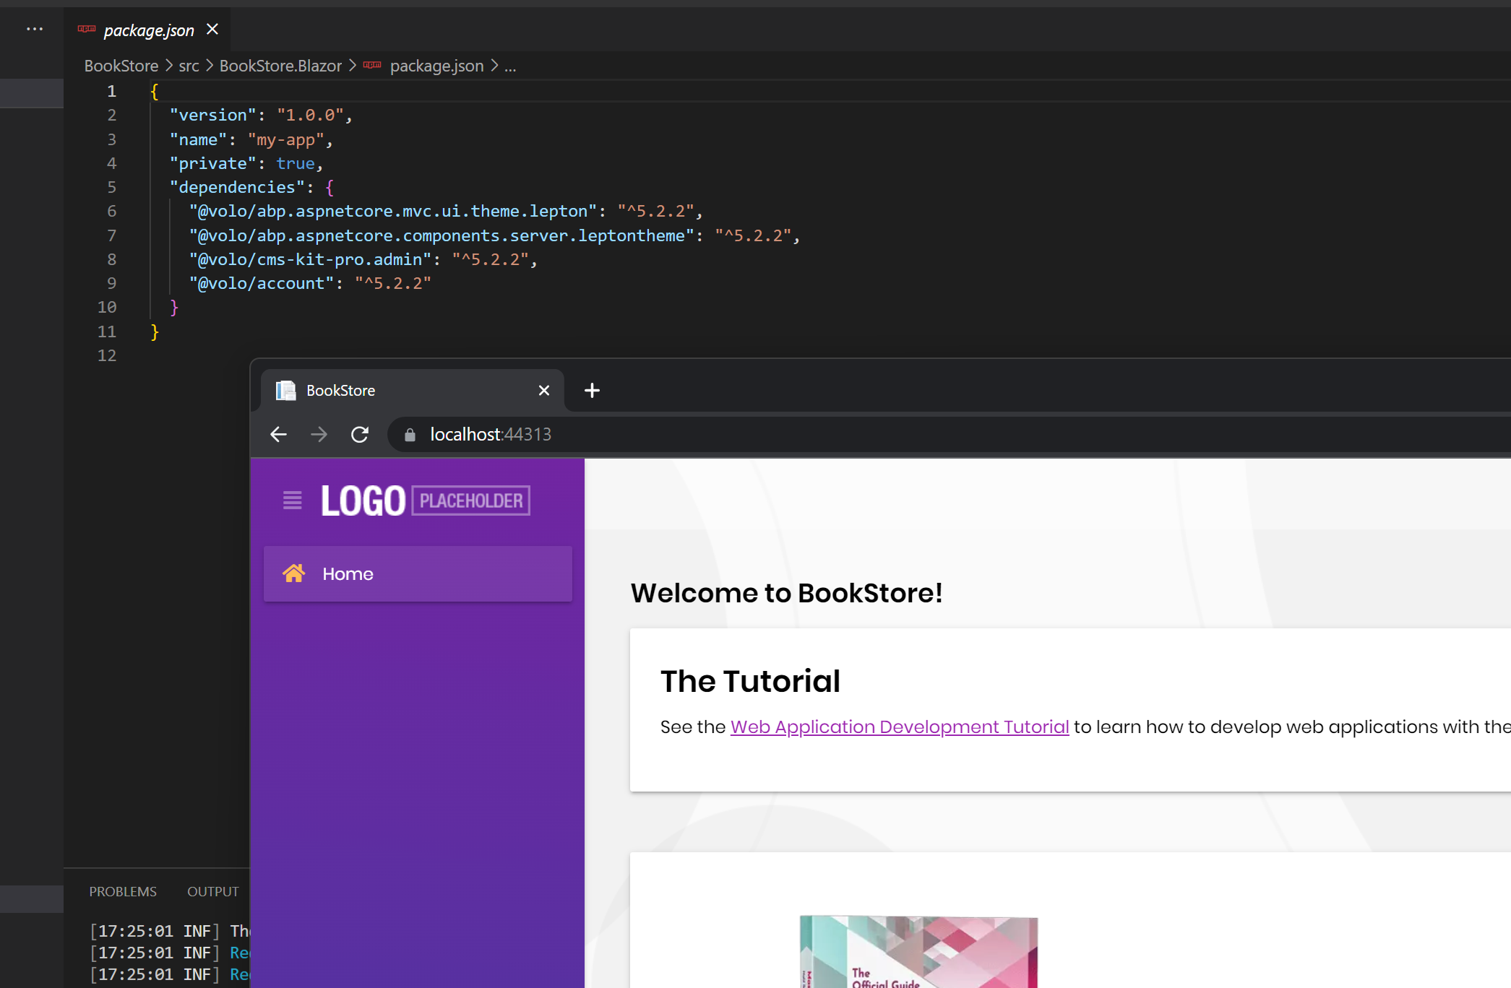Click the npm icon in the breadcrumb bar
Image resolution: width=1511 pixels, height=988 pixels.
[373, 65]
